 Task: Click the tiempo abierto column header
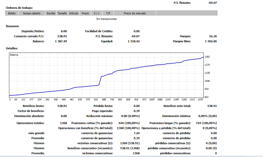point(32,13)
